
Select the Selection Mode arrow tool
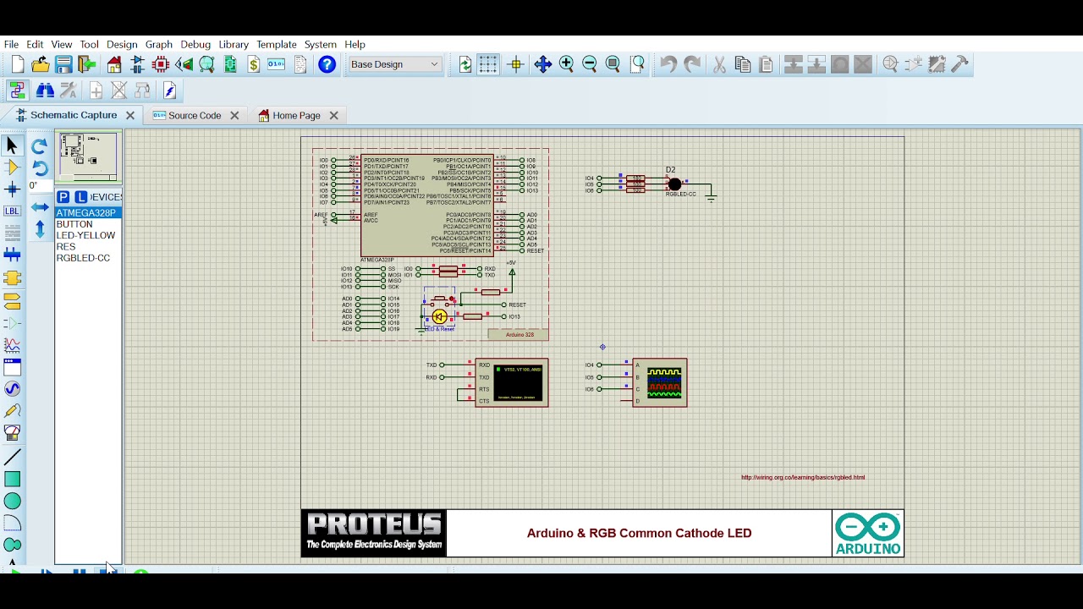[12, 145]
